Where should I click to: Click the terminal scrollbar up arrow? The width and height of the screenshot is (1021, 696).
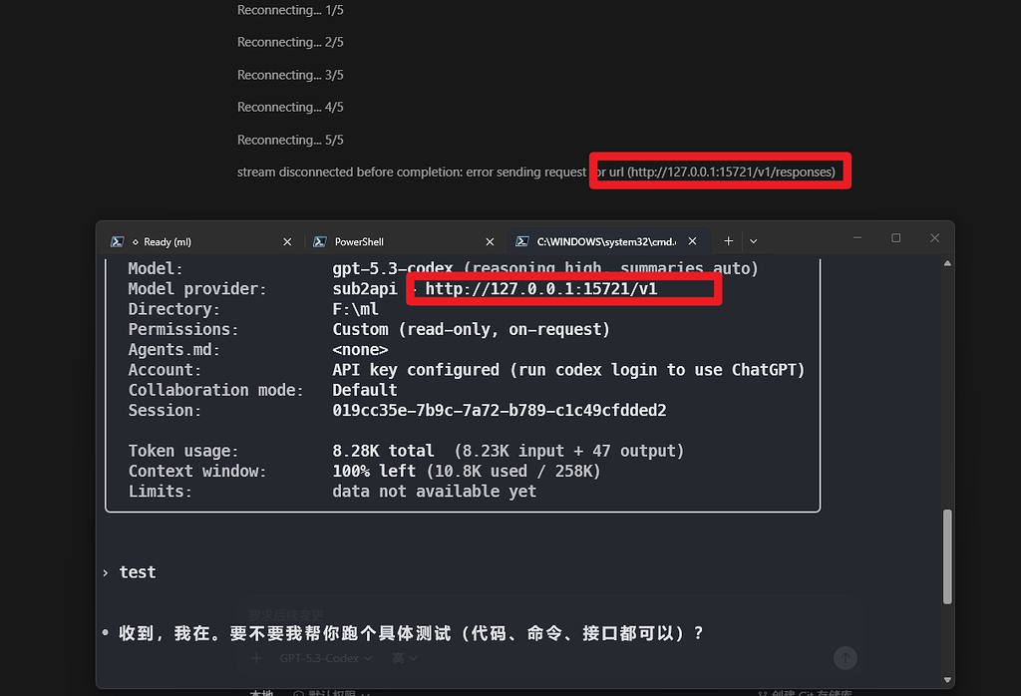coord(947,263)
